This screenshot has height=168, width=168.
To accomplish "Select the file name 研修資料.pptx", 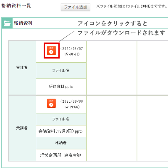I will (61, 86).
